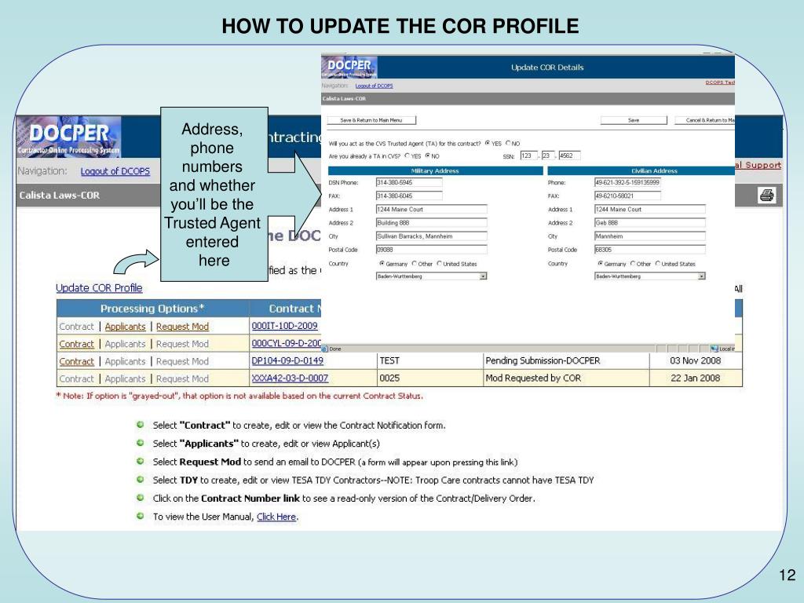Click the 03 Nov 2008 date cell
Viewport: 804px width, 603px height.
(x=696, y=360)
